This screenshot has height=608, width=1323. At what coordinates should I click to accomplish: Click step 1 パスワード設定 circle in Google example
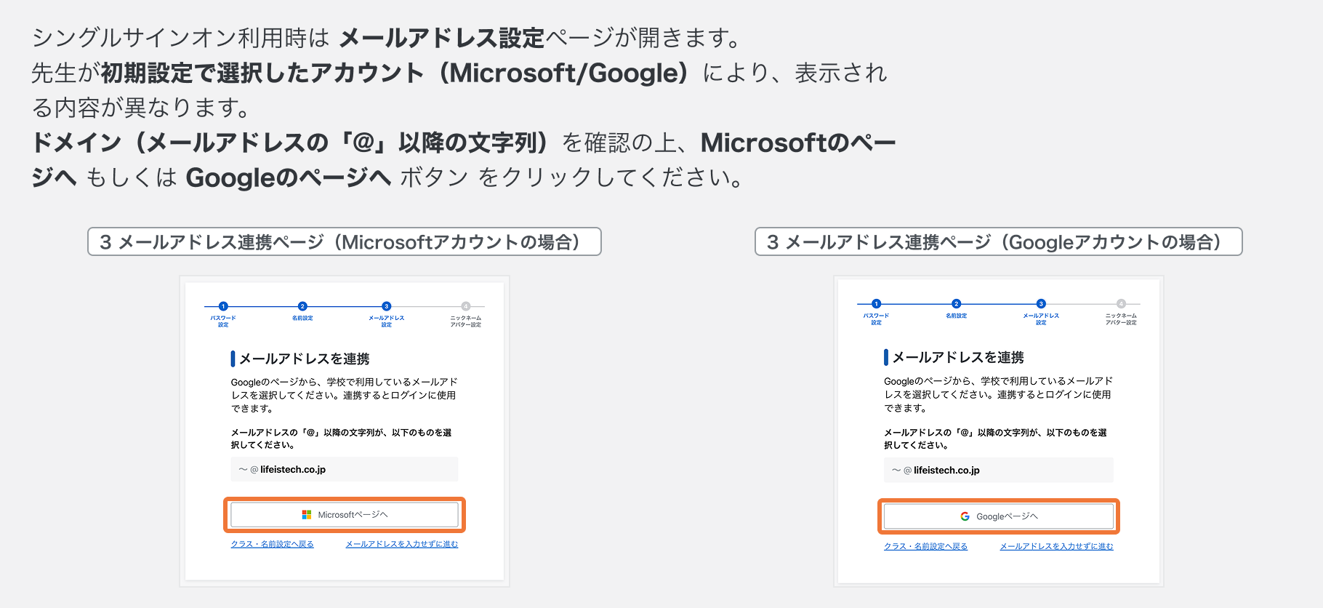pos(876,304)
